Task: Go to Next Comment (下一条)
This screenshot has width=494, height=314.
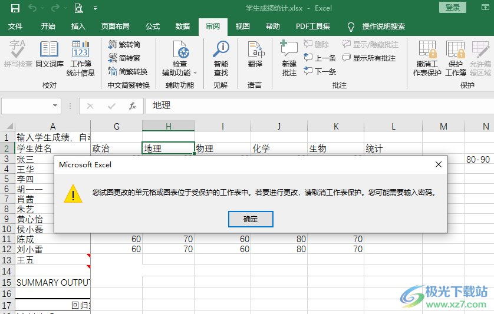Action: [x=320, y=71]
